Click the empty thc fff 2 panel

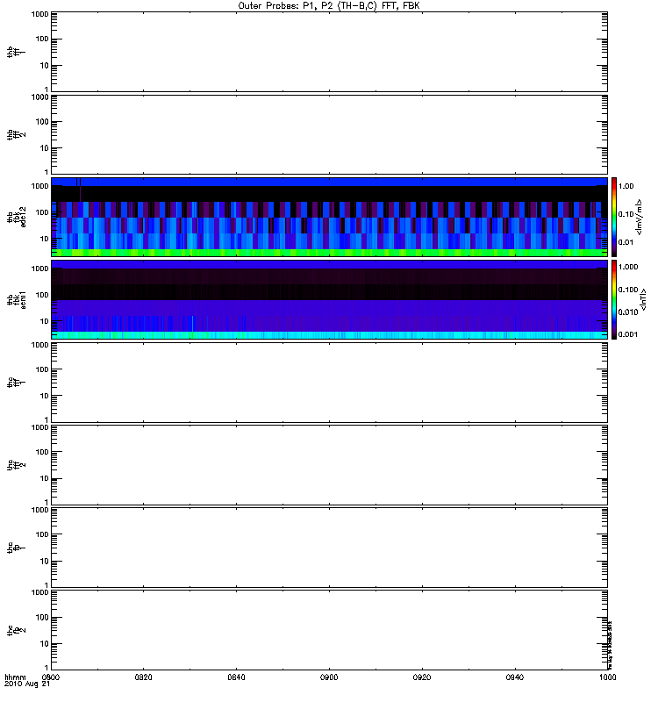(329, 464)
